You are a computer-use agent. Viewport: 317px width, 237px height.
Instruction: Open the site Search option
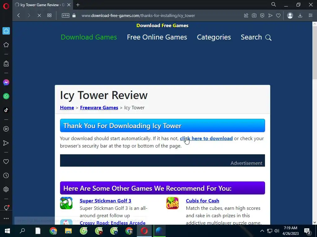[256, 37]
